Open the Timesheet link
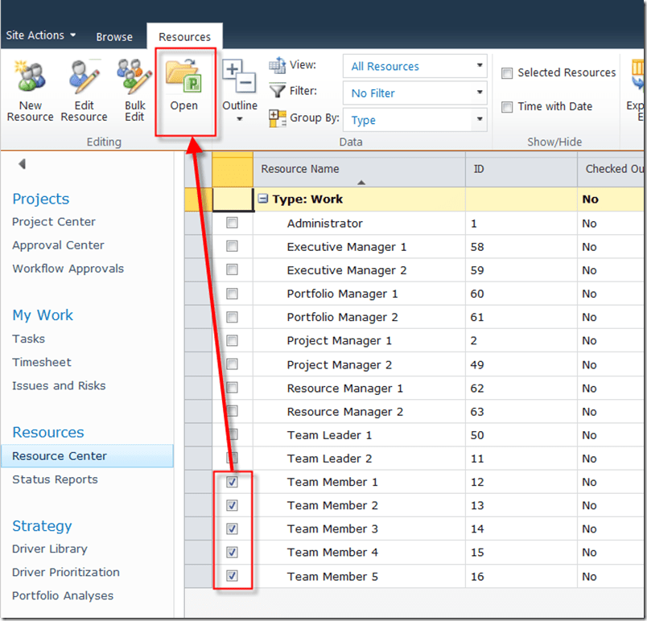Image resolution: width=647 pixels, height=621 pixels. tap(42, 362)
